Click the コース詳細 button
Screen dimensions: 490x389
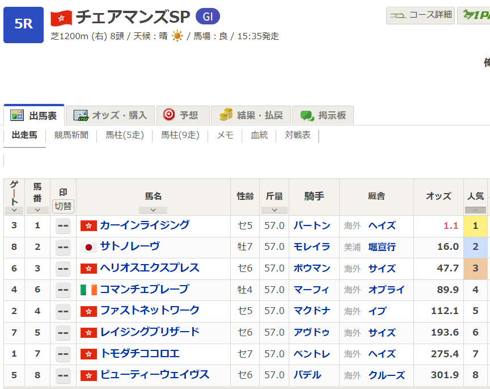[420, 15]
